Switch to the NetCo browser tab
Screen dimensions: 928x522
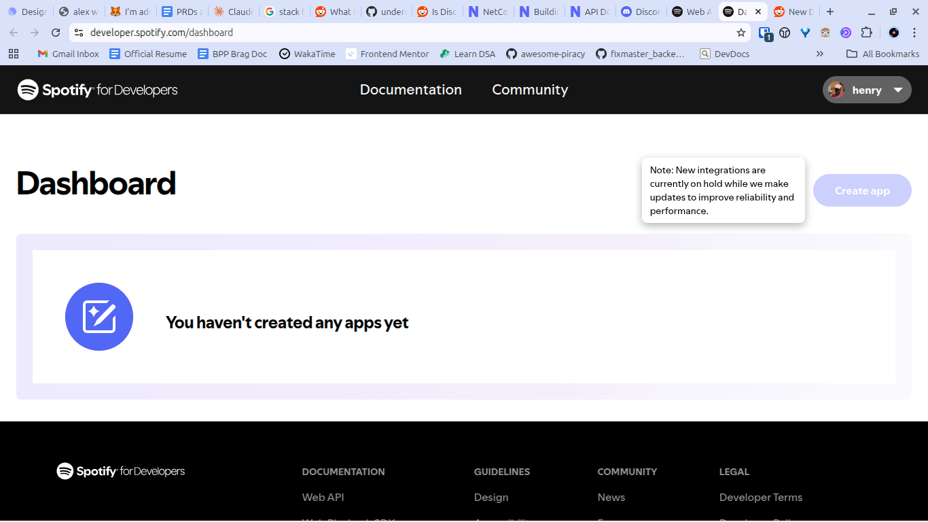tap(489, 12)
